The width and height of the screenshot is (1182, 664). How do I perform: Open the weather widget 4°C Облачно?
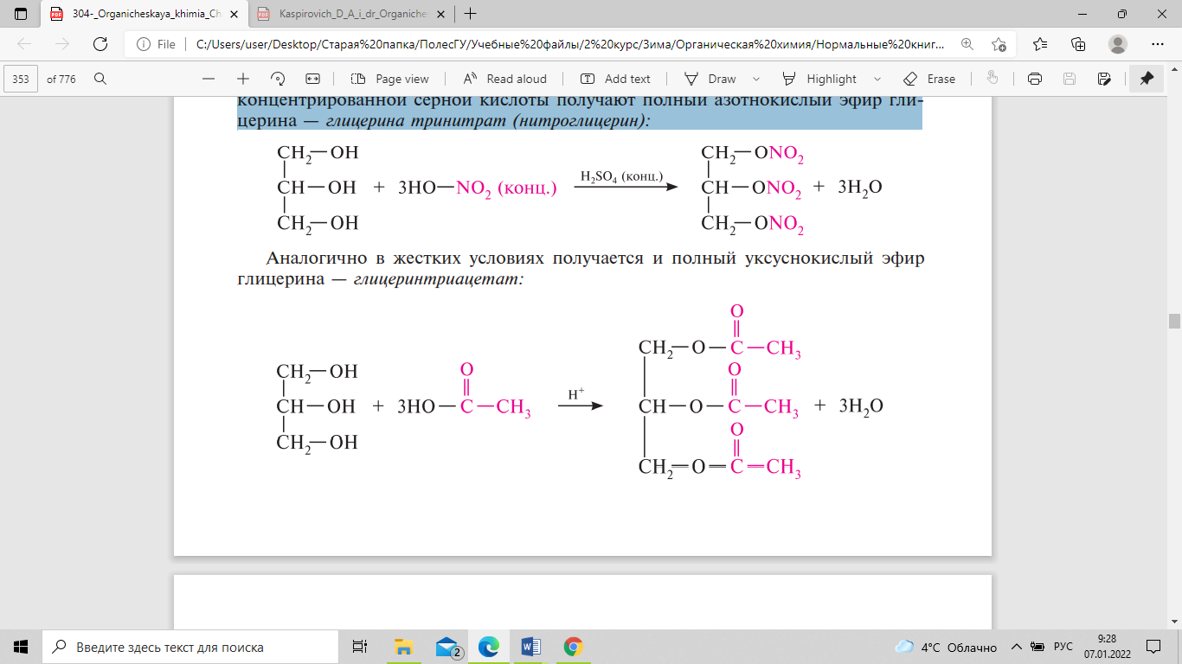pos(946,647)
